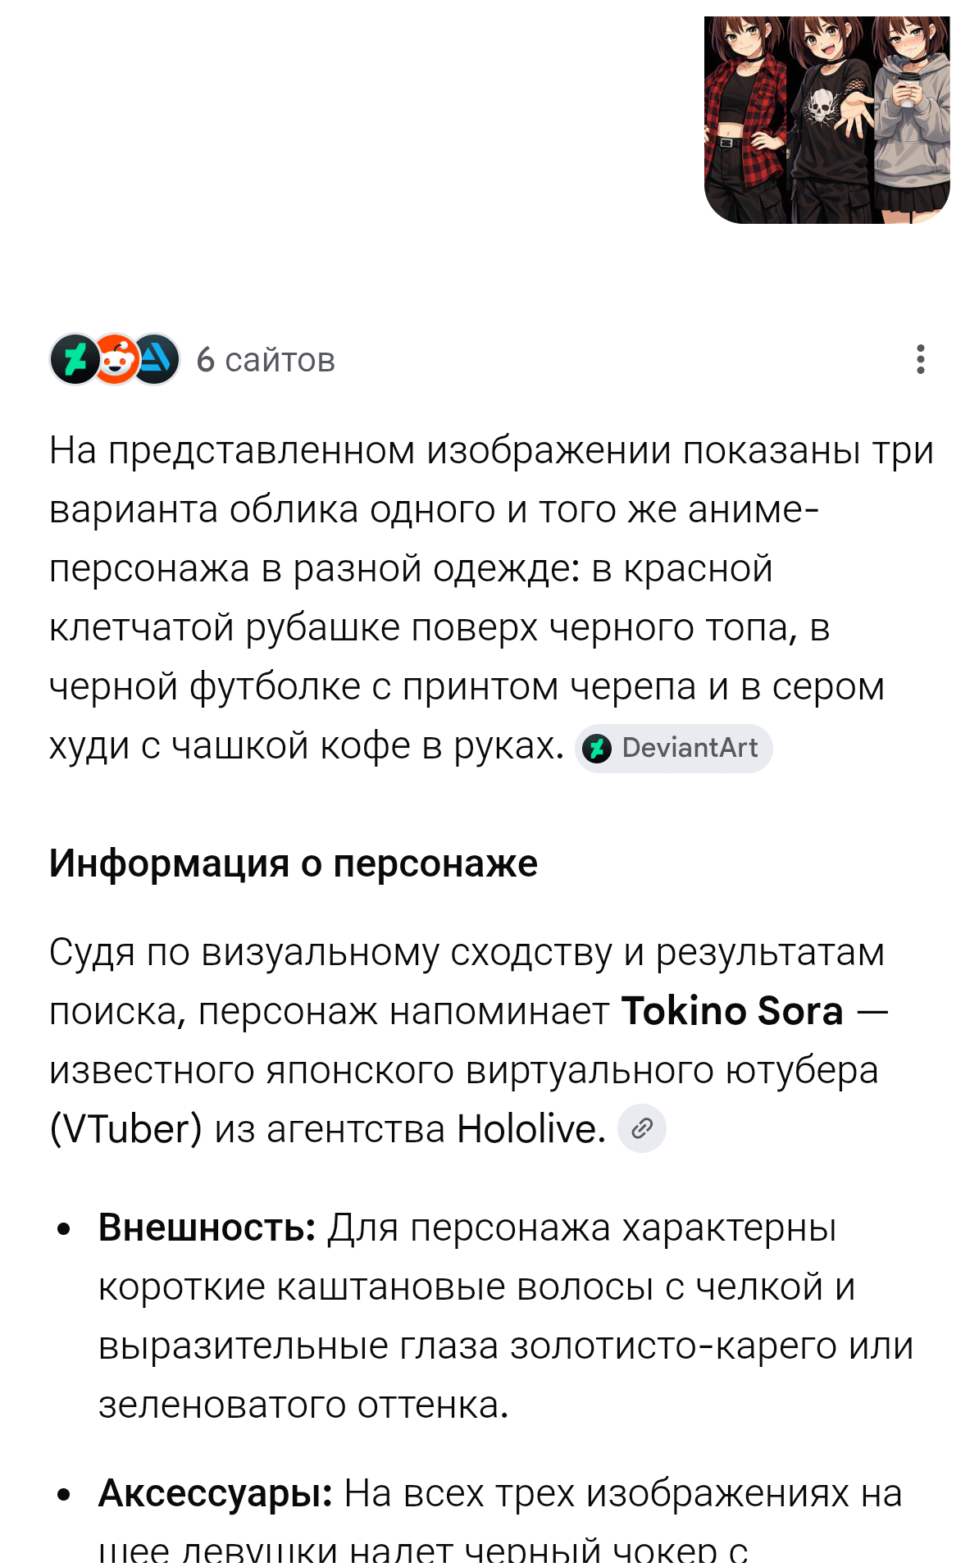Click the "Внешность:" bullet label
Image resolution: width=979 pixels, height=1567 pixels.
207,1228
